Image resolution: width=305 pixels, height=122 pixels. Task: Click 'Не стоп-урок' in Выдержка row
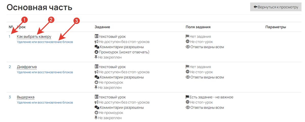point(201,102)
